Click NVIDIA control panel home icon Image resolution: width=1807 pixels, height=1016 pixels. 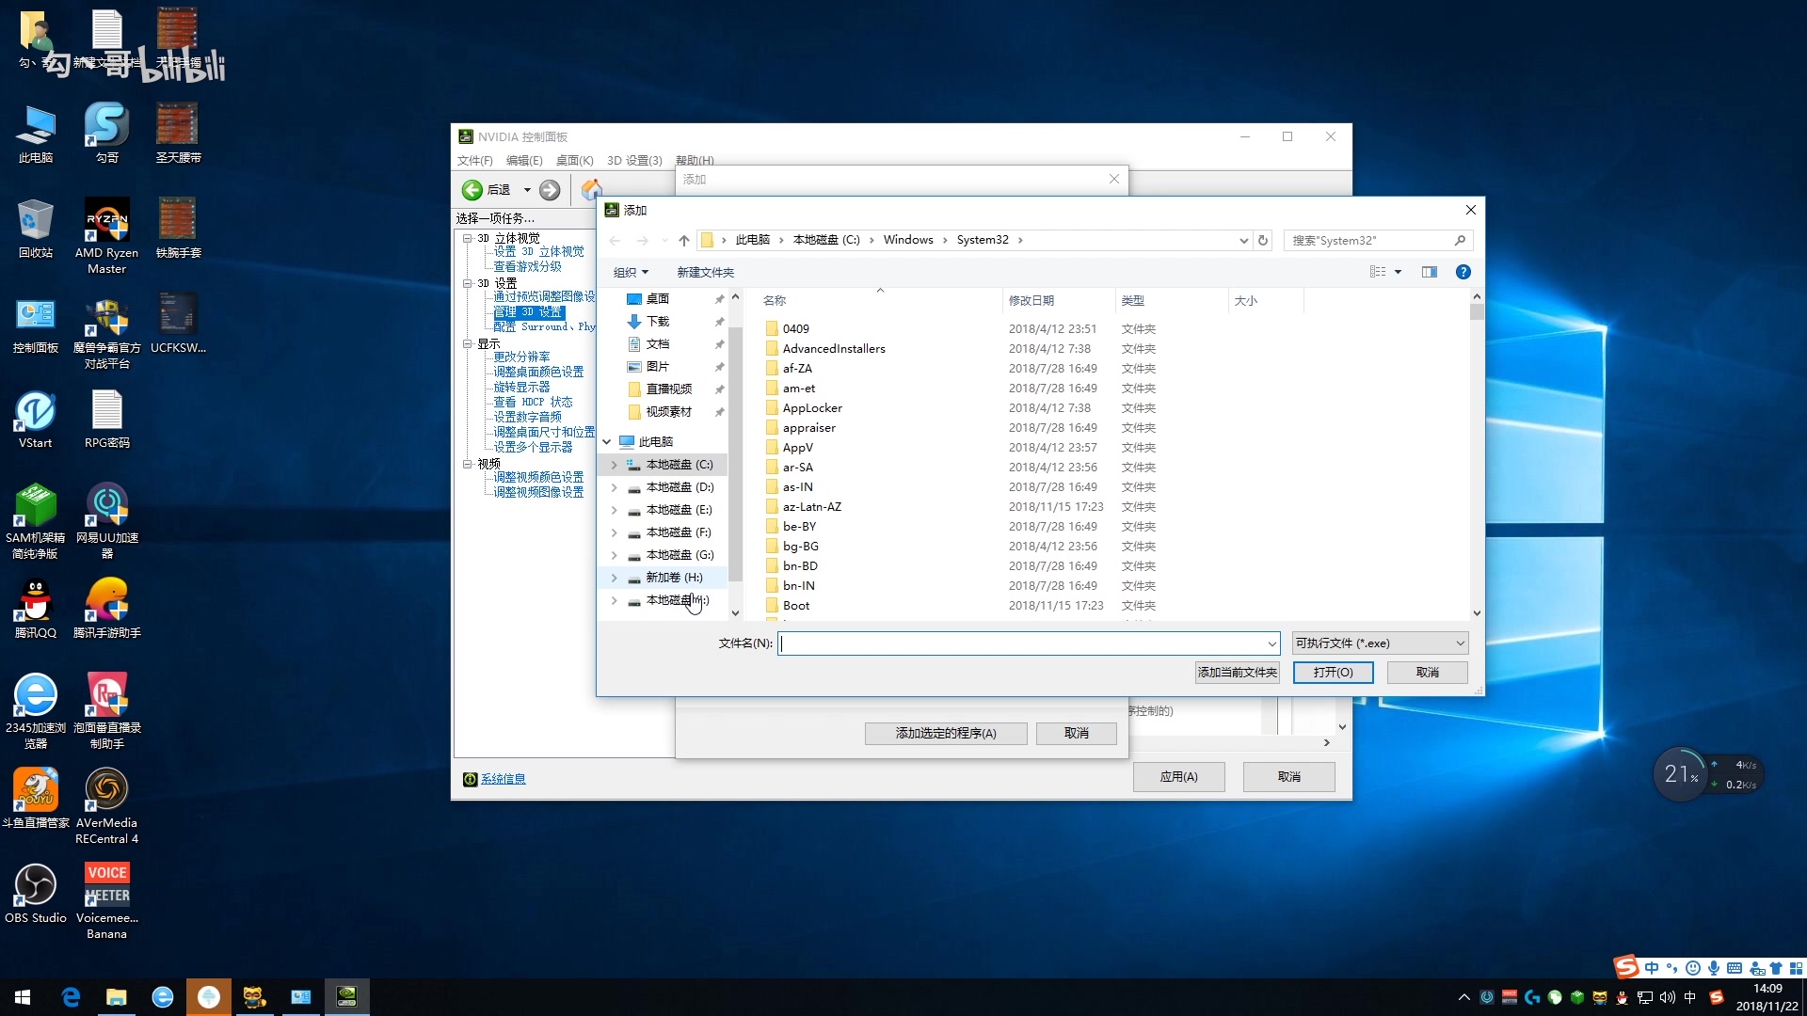pos(591,190)
